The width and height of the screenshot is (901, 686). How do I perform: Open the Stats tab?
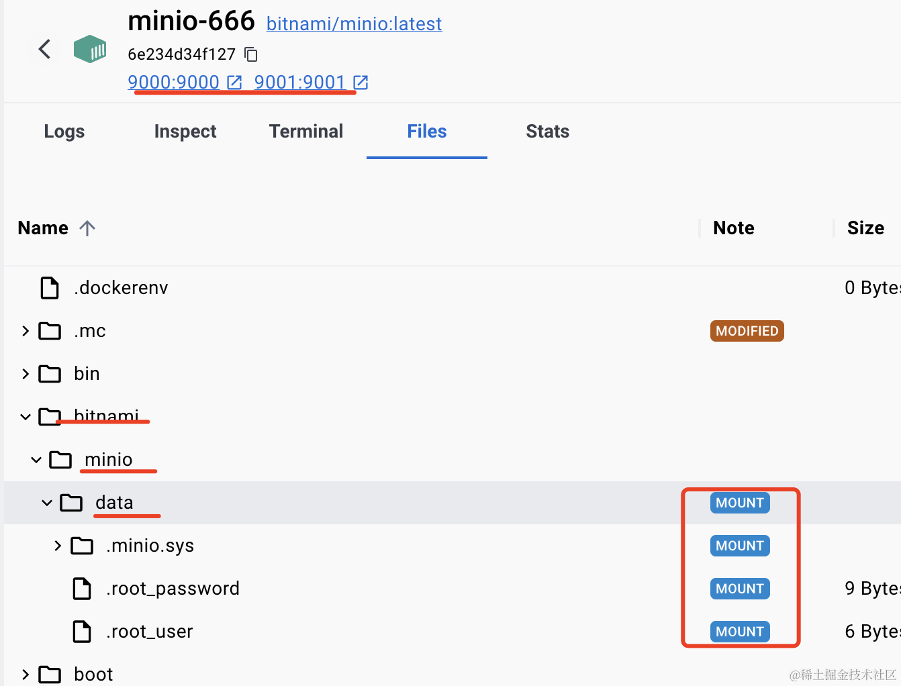pyautogui.click(x=547, y=132)
